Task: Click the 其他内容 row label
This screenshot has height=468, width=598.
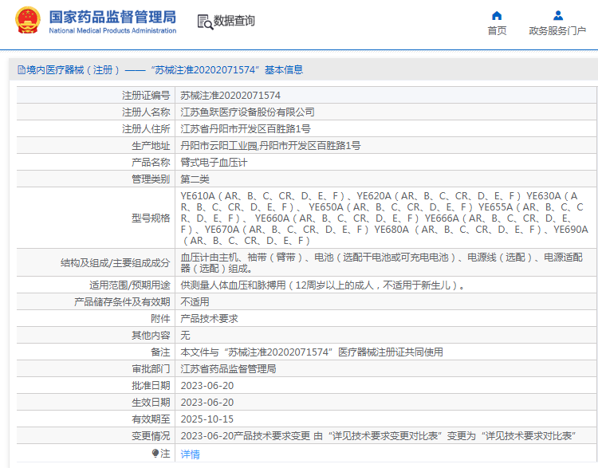Action: pyautogui.click(x=151, y=336)
